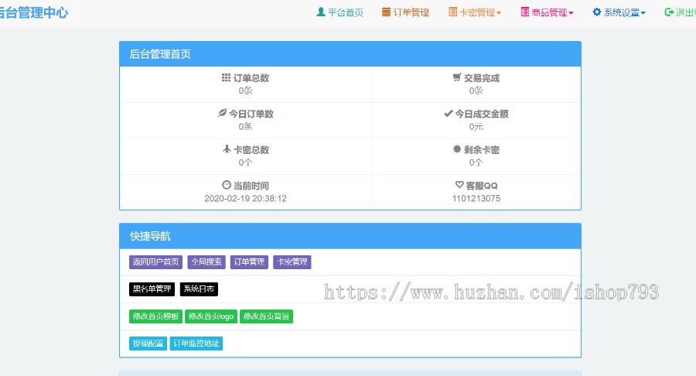Click the calendar icon beside 订单管理

pos(387,12)
